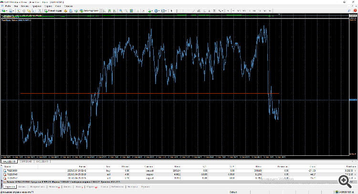Click the Zoom In magnifier icon
This screenshot has height=194, width=358.
(121, 11)
